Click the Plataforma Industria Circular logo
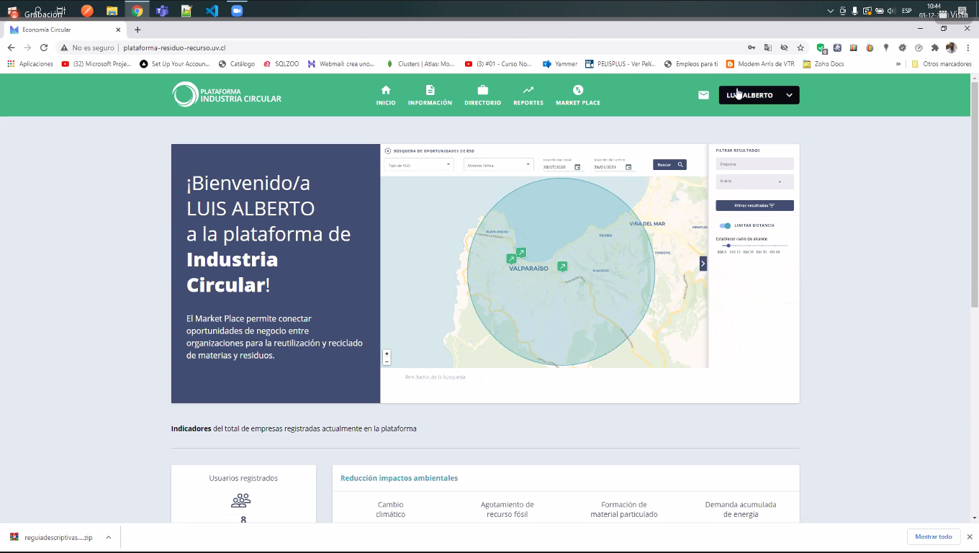 pos(227,95)
